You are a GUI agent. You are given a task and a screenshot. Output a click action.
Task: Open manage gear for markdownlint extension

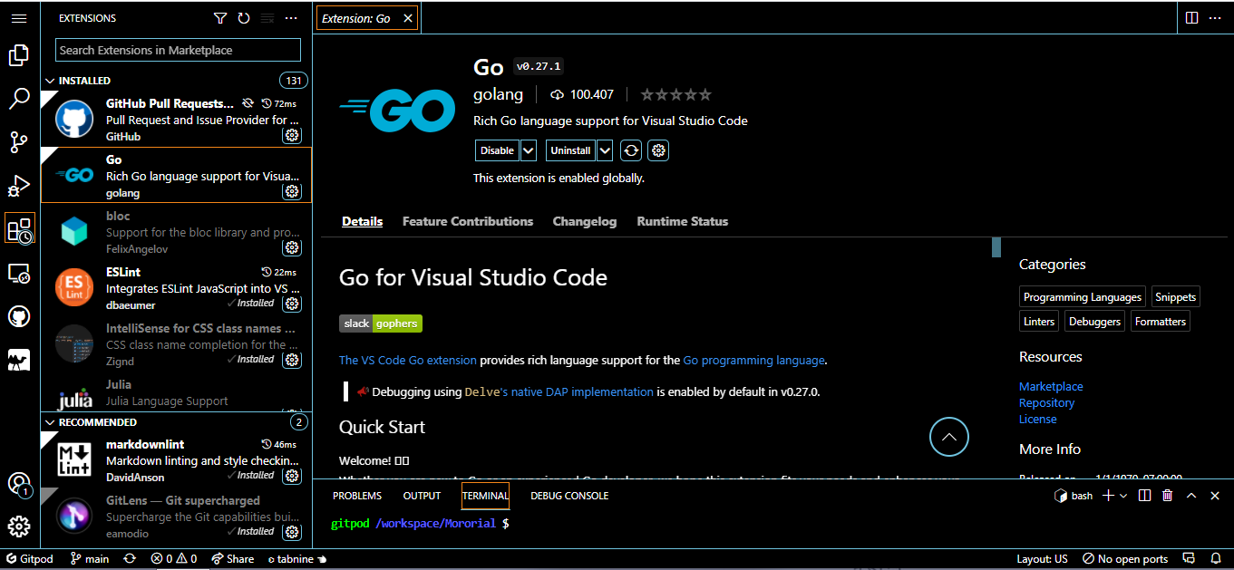(x=292, y=475)
